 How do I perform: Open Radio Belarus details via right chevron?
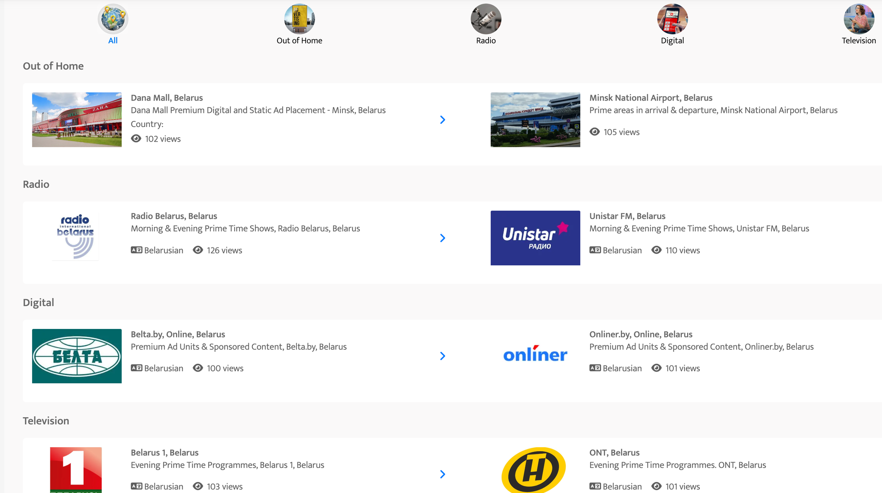tap(443, 238)
